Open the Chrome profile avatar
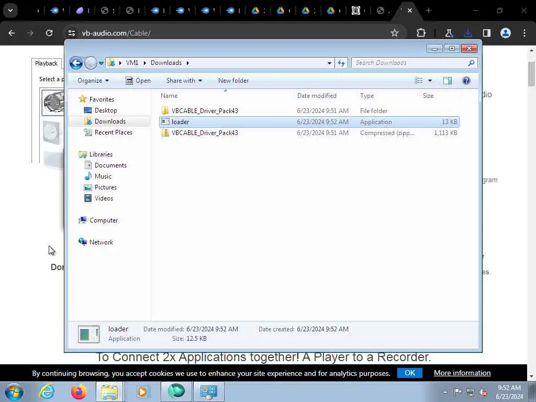This screenshot has height=402, width=536. (505, 33)
